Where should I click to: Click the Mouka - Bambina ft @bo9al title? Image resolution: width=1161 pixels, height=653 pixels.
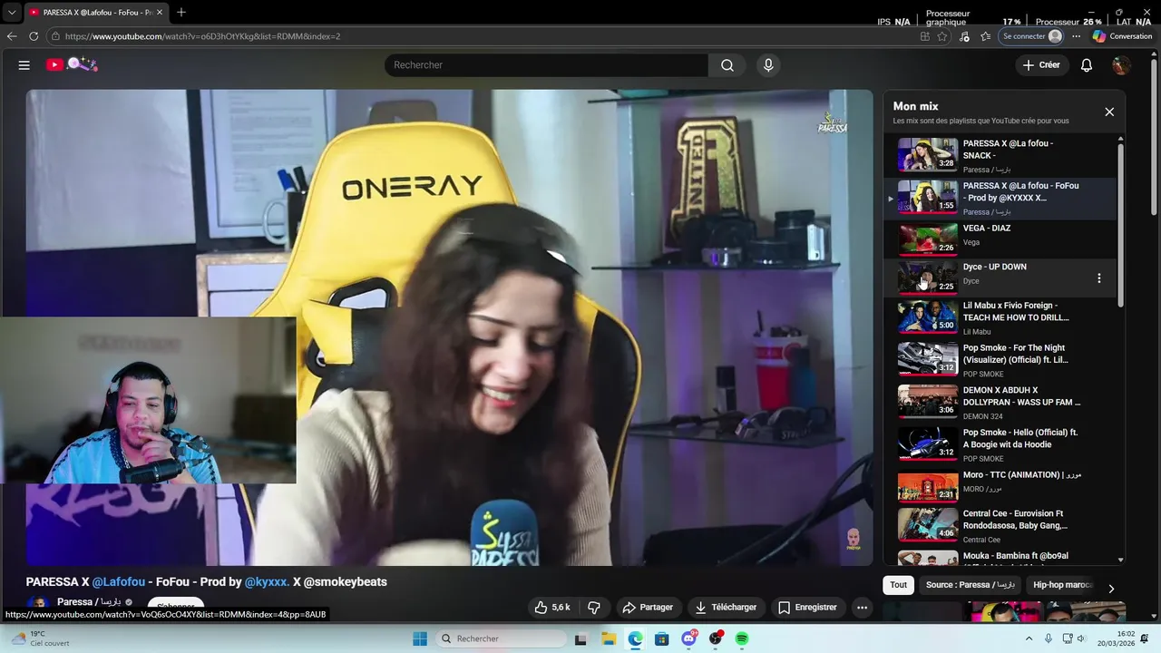tap(1015, 556)
